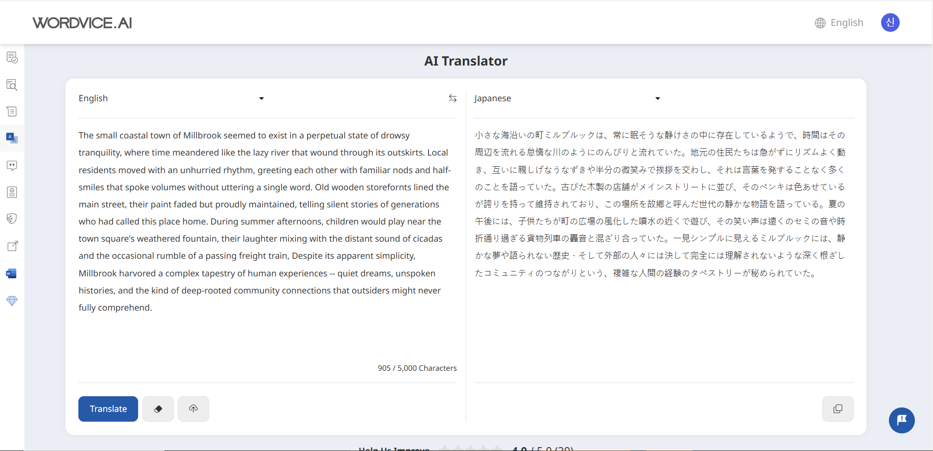Image resolution: width=933 pixels, height=451 pixels.
Task: Open the Summarizer tool in the sidebar
Action: (x=12, y=112)
